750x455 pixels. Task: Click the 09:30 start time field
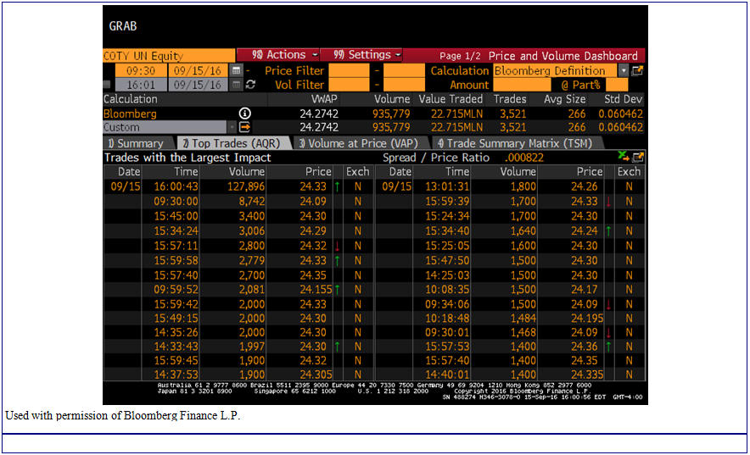pos(141,71)
